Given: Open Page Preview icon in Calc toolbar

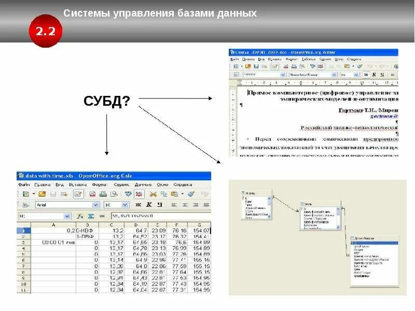Looking at the screenshot, I should click(114, 194).
